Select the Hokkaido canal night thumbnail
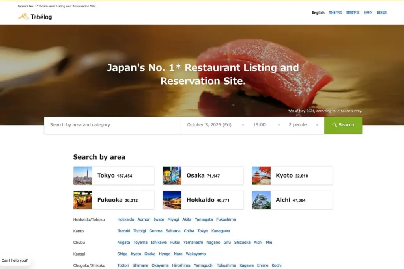The height and width of the screenshot is (269, 404). 172,200
